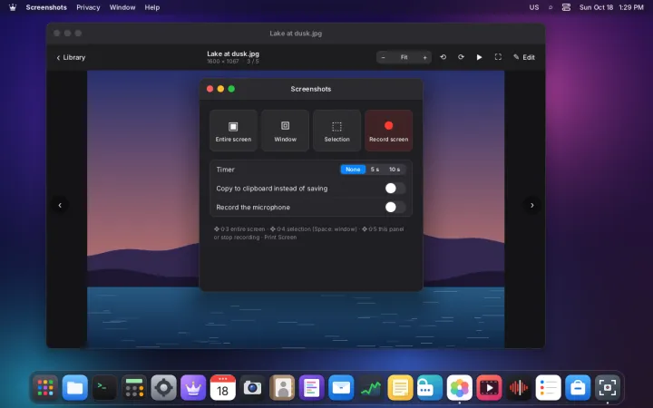The width and height of the screenshot is (653, 408).
Task: Capture the entire screen
Action: [233, 131]
